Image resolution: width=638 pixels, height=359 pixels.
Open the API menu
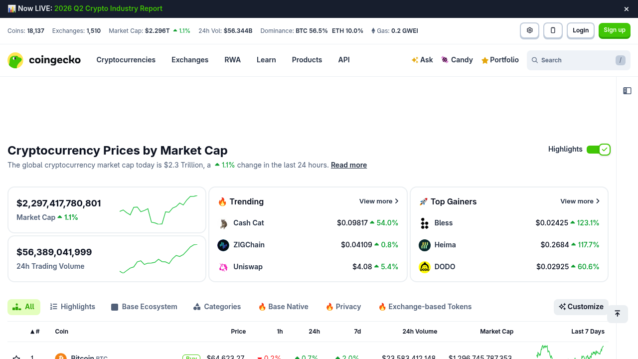click(x=344, y=60)
